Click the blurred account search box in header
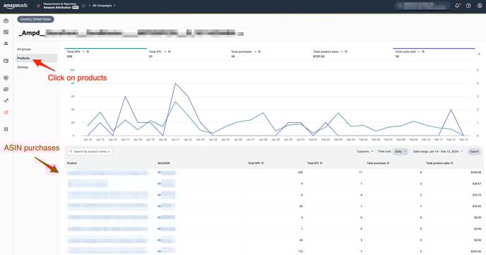 pos(422,6)
